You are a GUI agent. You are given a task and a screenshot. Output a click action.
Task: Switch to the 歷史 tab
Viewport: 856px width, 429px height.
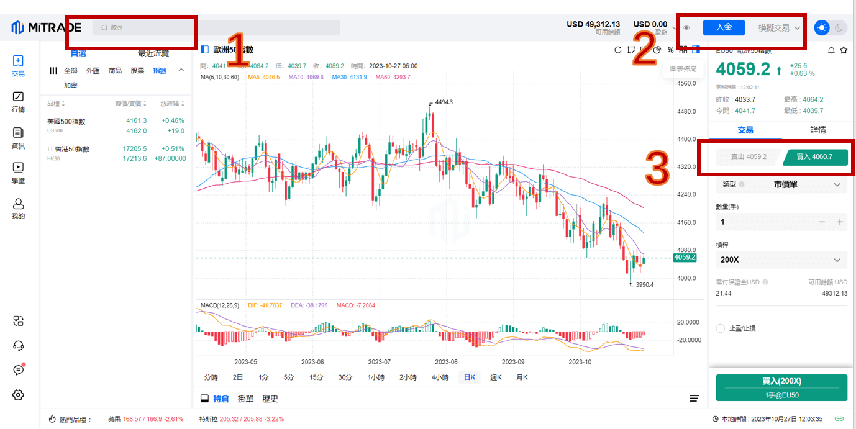pos(270,399)
